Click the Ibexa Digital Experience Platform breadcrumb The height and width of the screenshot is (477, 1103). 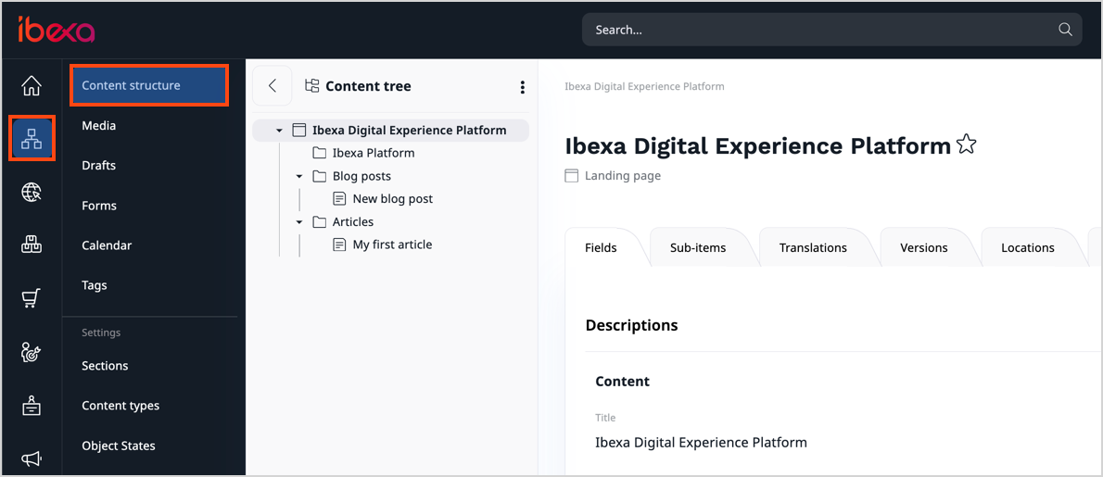click(x=644, y=86)
